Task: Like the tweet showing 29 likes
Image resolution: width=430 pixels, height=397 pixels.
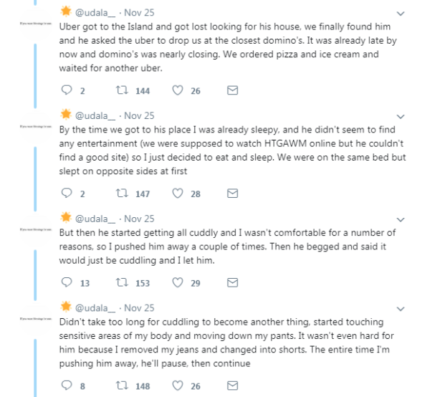Action: [178, 282]
